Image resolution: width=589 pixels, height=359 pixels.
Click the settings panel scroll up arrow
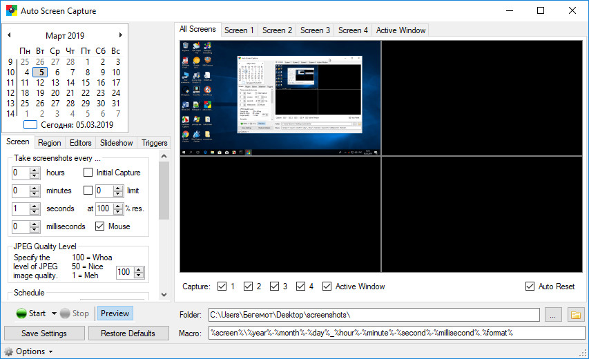click(x=164, y=156)
